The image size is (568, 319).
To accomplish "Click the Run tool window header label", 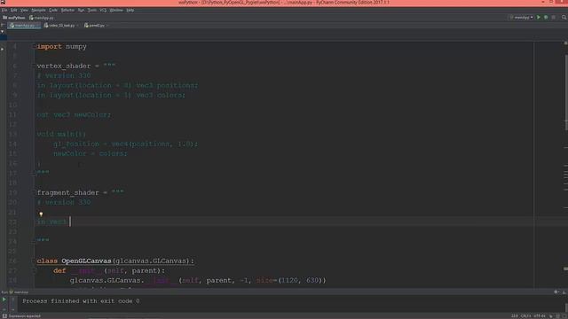I will [x=14, y=292].
